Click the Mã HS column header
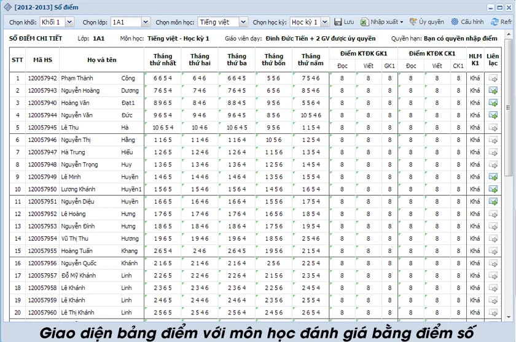This screenshot has width=516, height=342. pyautogui.click(x=42, y=60)
